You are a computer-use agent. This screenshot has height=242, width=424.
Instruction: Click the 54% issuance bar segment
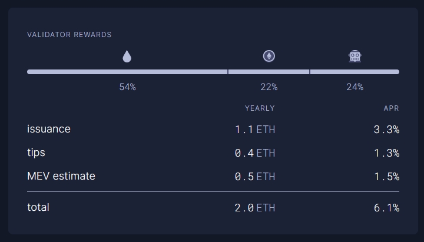point(127,72)
